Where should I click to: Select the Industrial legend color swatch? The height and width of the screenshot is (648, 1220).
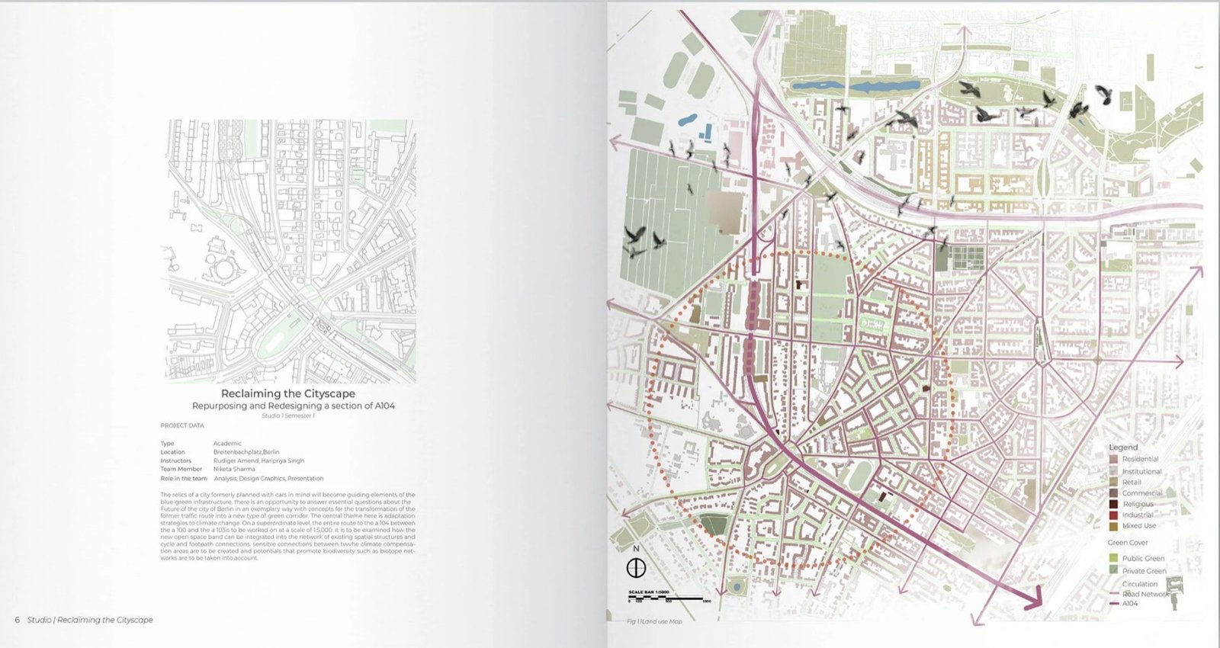click(x=1114, y=515)
